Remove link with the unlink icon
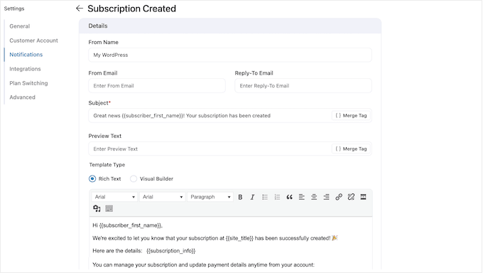Screen dimensions: 483x273 tap(351, 197)
